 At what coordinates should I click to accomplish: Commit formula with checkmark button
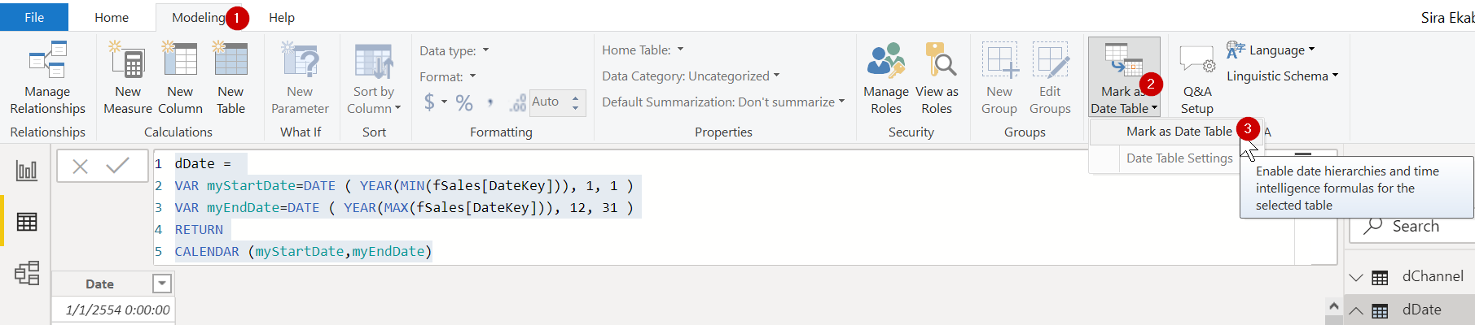pos(118,167)
